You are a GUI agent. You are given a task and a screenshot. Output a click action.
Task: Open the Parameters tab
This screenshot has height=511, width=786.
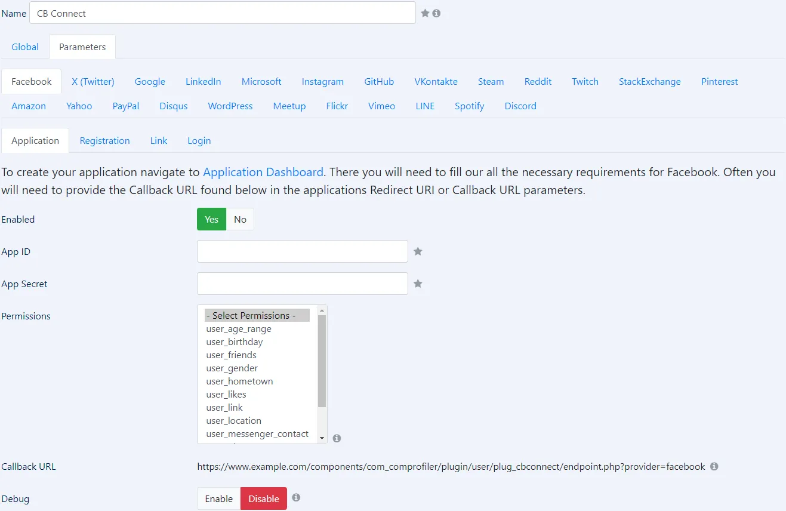pos(82,47)
